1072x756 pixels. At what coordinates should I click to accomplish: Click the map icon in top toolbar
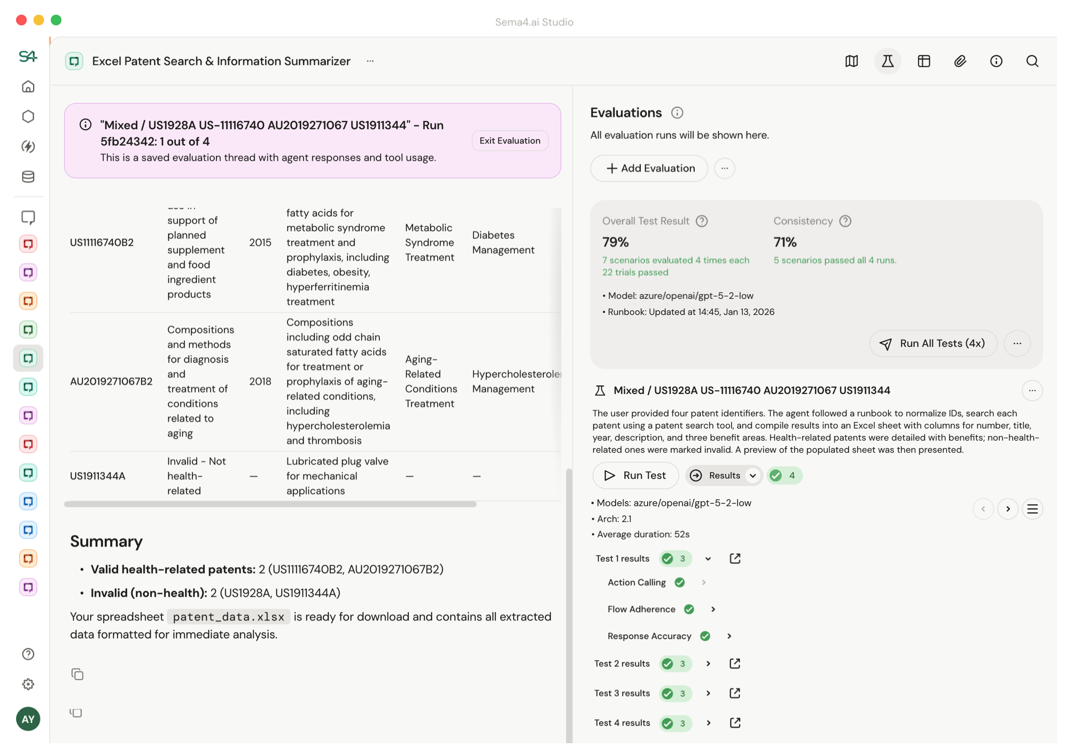coord(851,61)
